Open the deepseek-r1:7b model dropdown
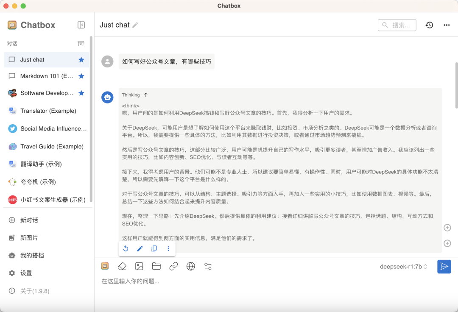 403,267
